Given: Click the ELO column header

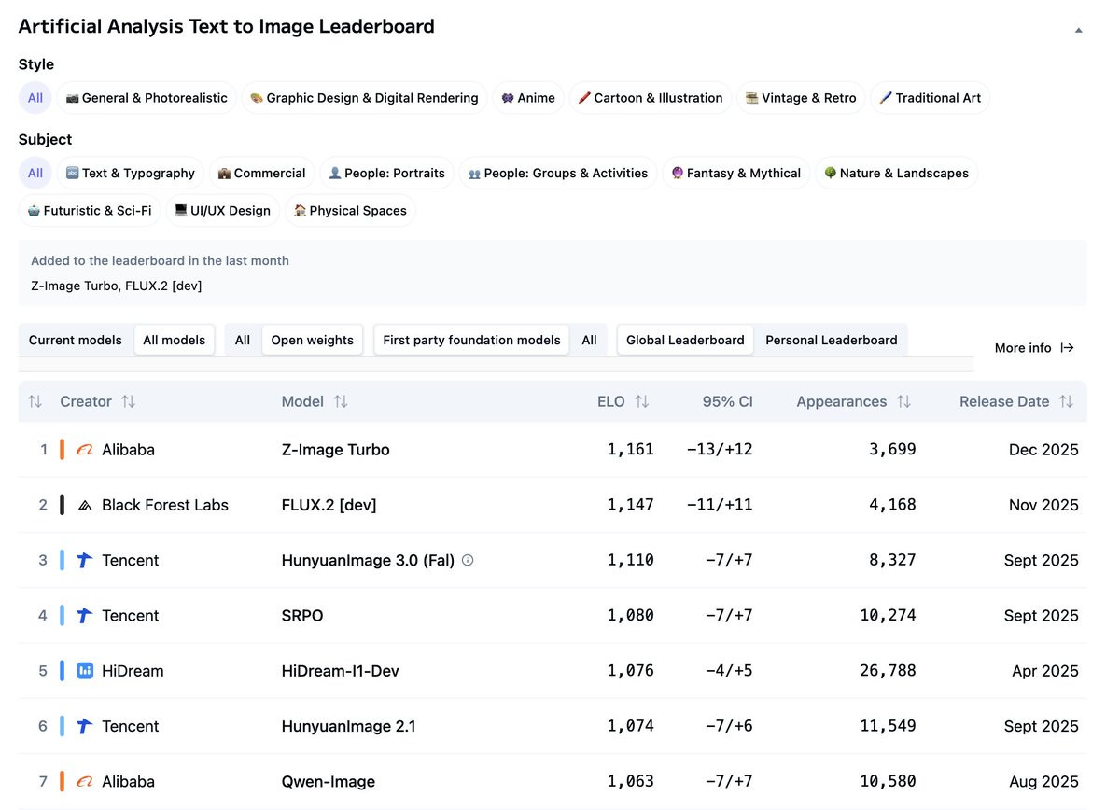Looking at the screenshot, I should (611, 401).
